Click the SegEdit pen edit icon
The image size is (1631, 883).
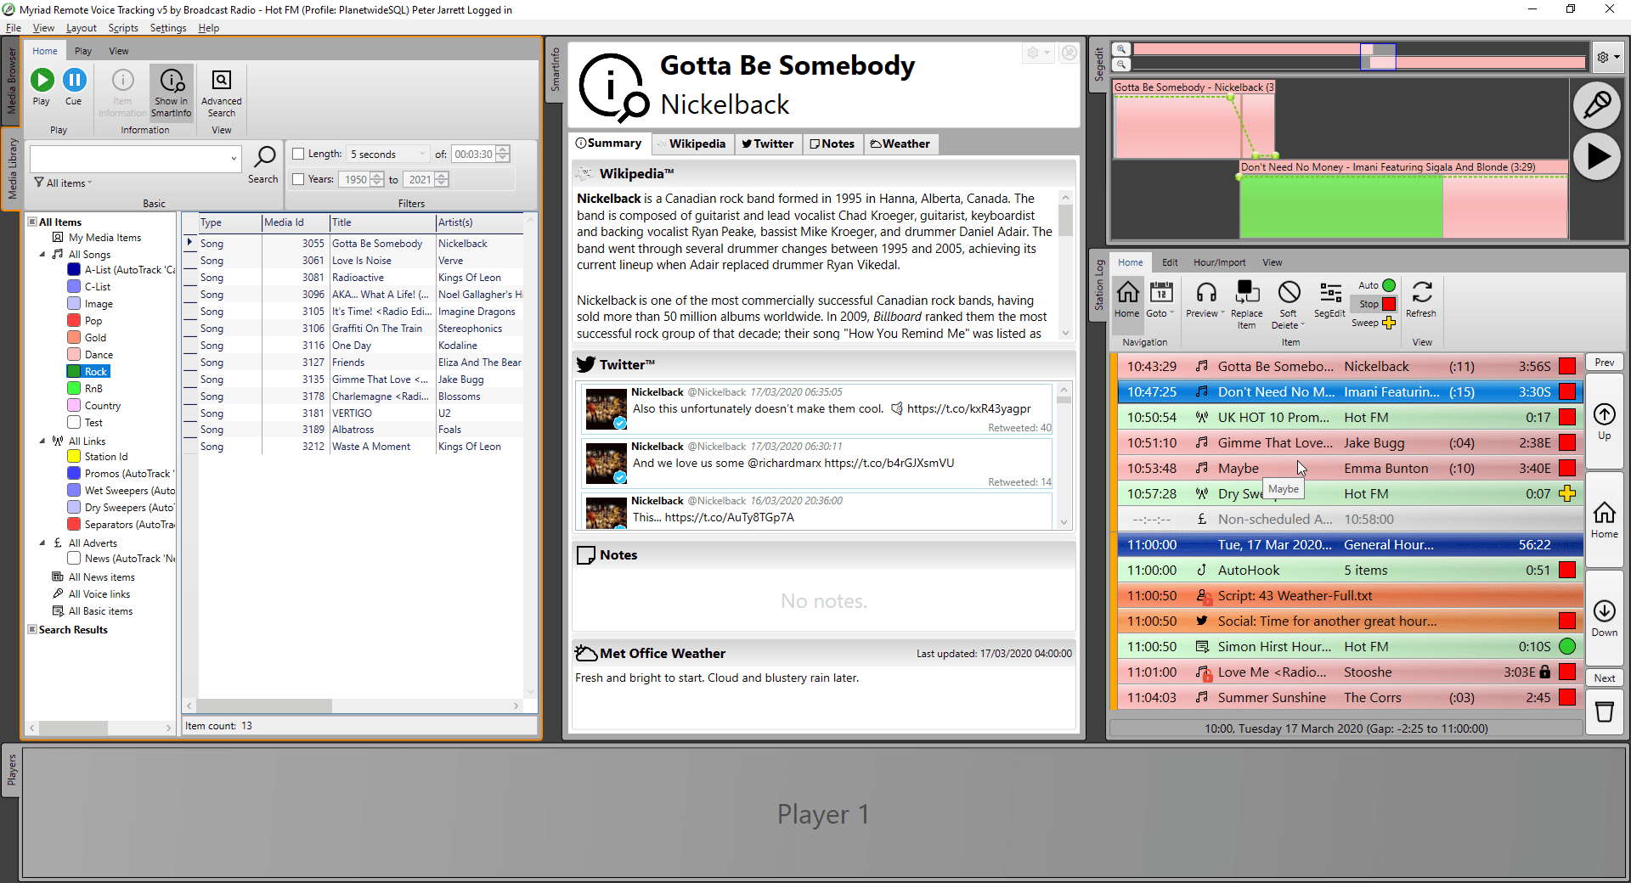point(1597,105)
